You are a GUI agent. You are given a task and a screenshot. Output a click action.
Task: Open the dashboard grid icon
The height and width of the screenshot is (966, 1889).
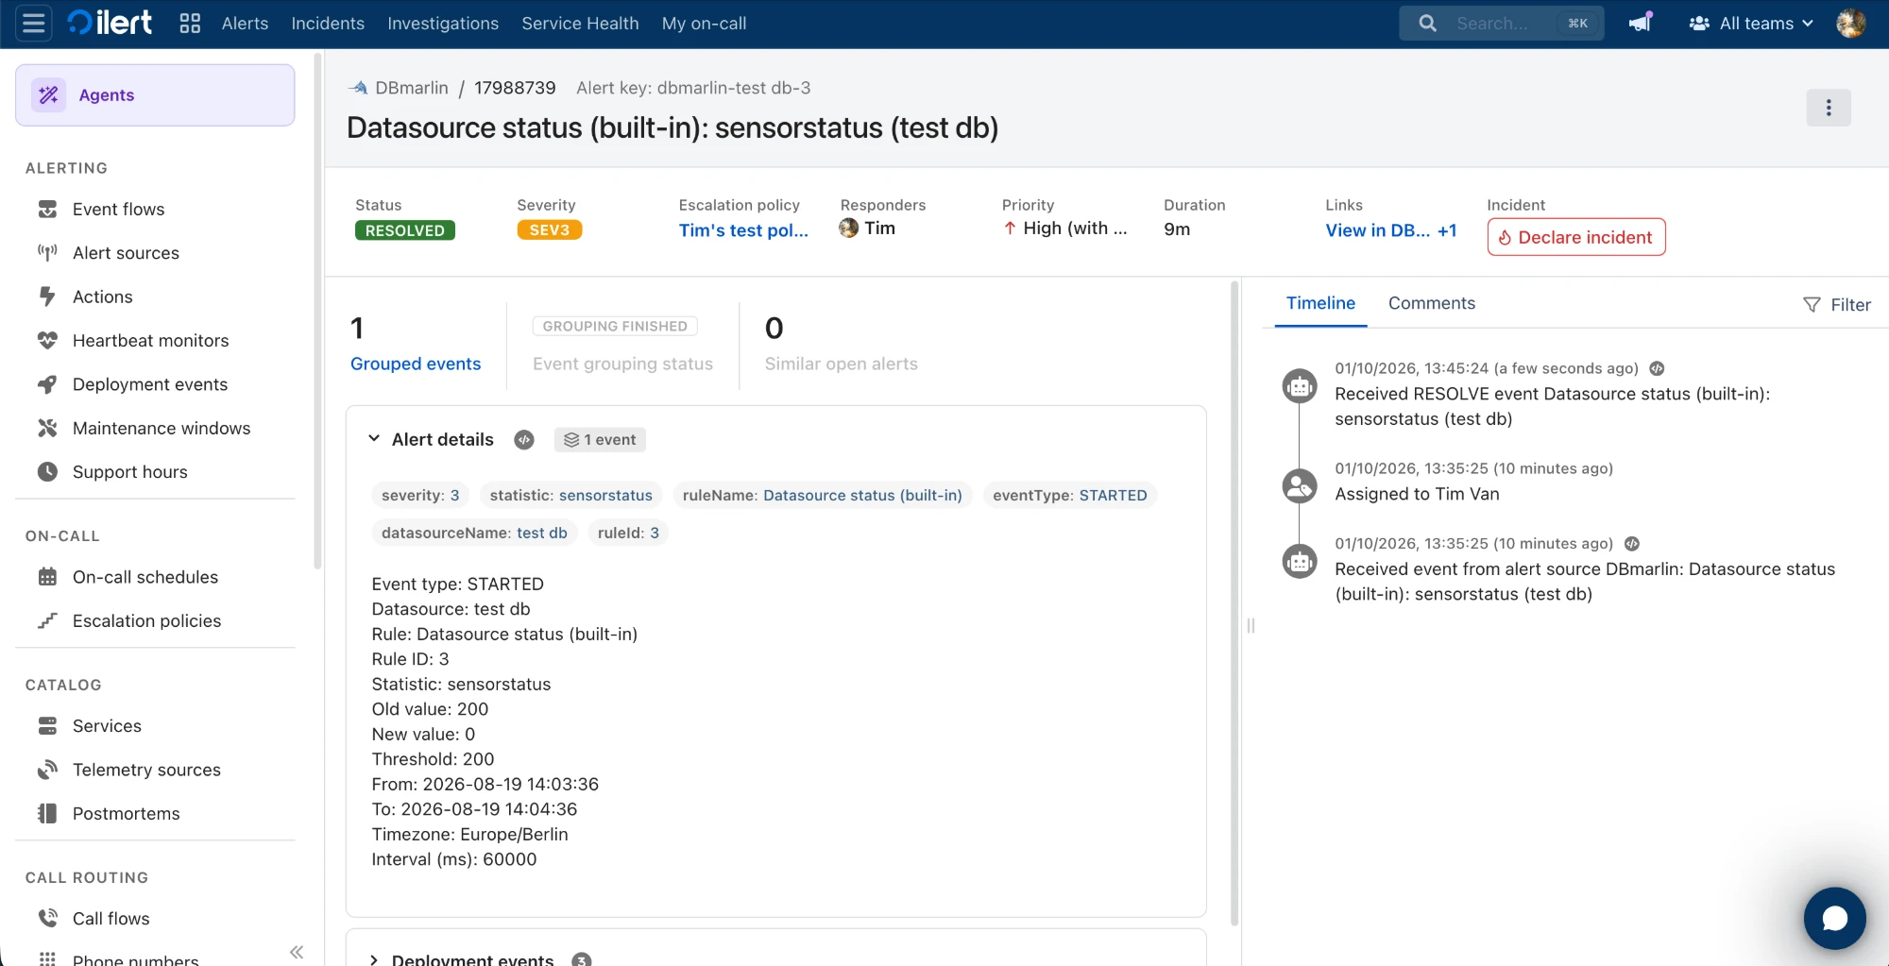click(x=190, y=23)
